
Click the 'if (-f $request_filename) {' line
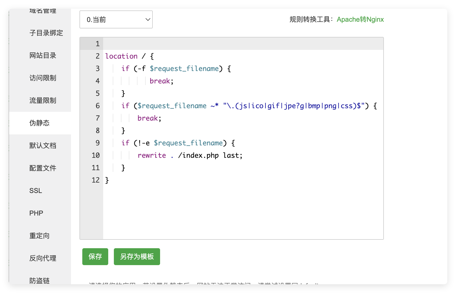click(x=176, y=68)
